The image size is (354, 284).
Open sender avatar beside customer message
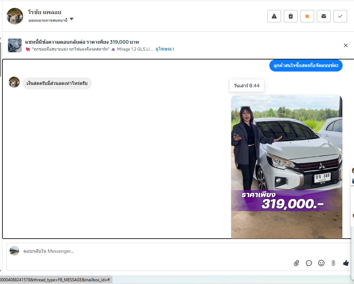[x=14, y=82]
